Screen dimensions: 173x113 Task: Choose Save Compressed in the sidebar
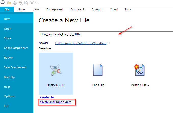tap(17, 67)
